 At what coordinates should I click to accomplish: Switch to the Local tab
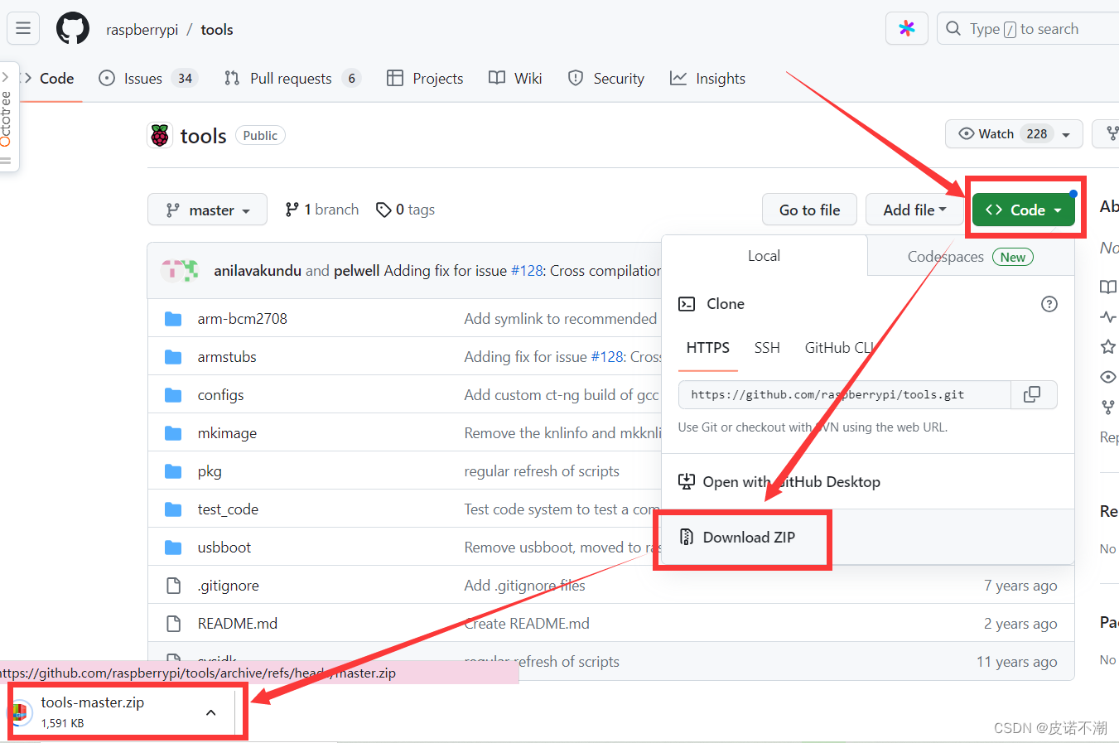[x=764, y=256]
